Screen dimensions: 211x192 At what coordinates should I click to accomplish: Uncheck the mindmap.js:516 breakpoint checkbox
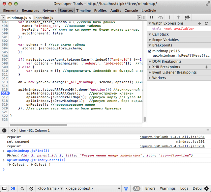coord(150,51)
